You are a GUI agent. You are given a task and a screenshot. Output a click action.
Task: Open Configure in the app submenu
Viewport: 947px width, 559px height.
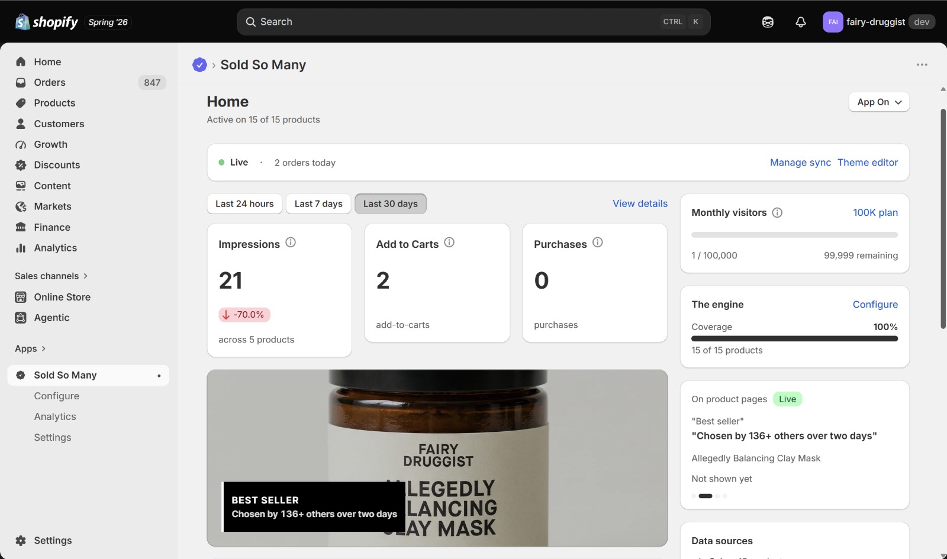click(57, 396)
